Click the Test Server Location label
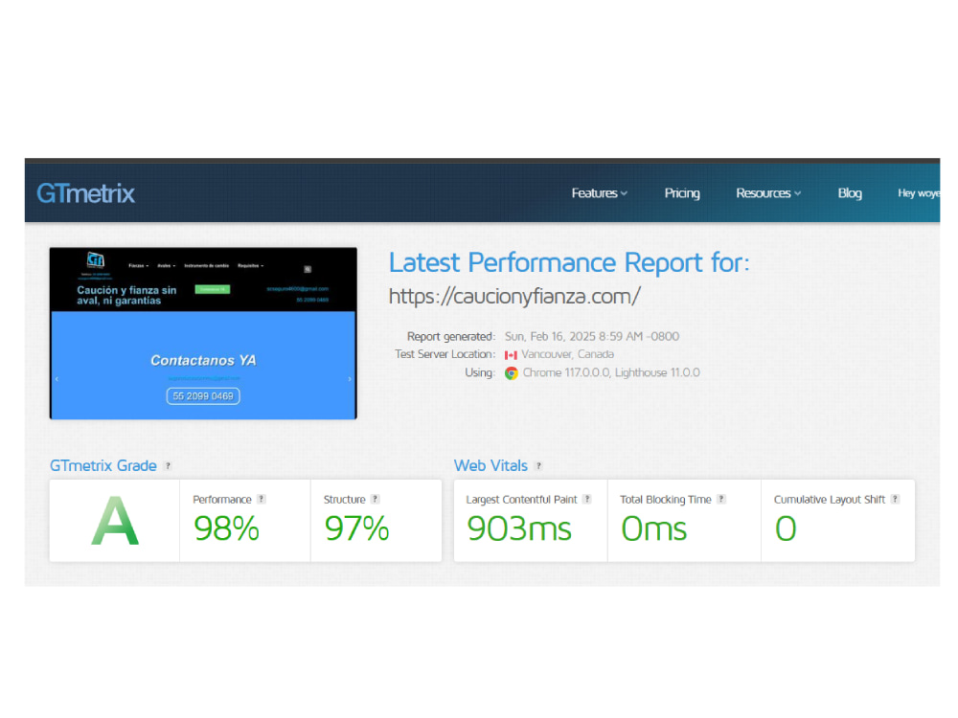 445,354
